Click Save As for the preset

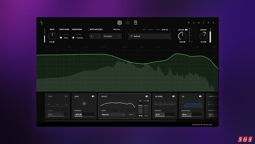(164, 30)
